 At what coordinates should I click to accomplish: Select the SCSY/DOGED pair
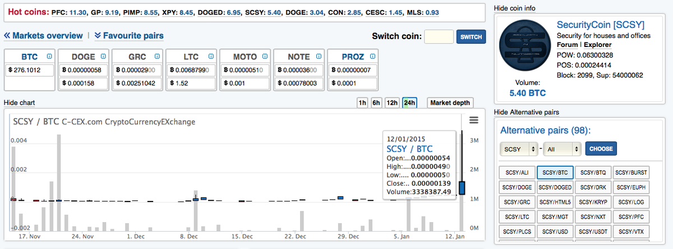(x=554, y=187)
